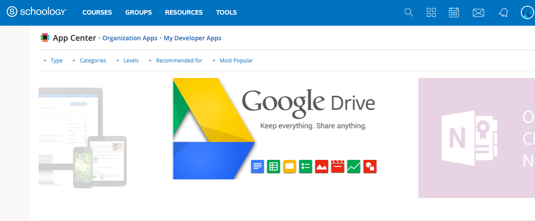Open the Courses menu
The image size is (535, 221).
pos(97,12)
